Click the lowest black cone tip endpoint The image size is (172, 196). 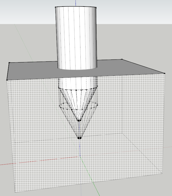coord(79,138)
